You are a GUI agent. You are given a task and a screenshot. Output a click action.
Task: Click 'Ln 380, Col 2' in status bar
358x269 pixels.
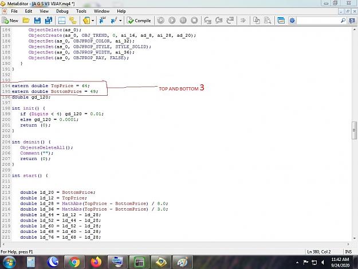pos(318,252)
